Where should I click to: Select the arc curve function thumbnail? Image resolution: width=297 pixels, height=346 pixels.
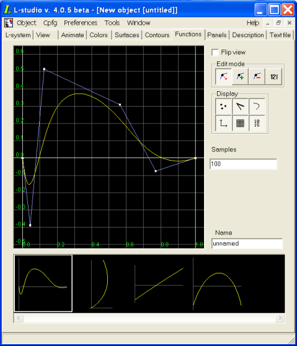[101, 284]
